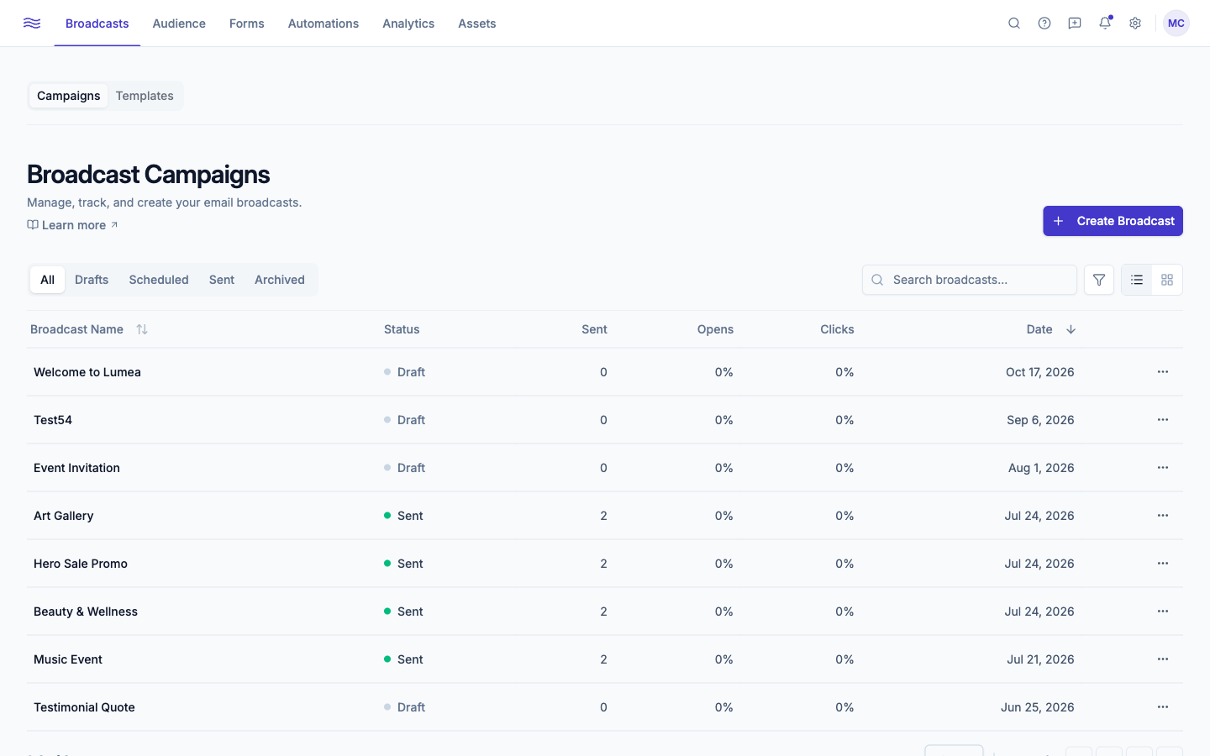Select the Campaigns tab

click(69, 96)
